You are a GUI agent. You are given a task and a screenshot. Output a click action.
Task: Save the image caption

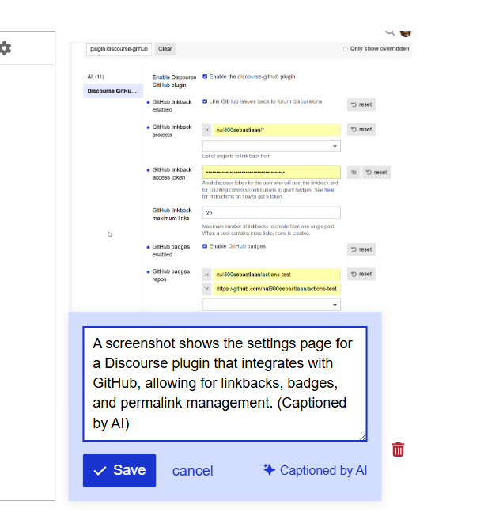[119, 470]
